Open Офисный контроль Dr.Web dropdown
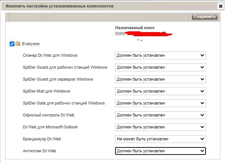 tap(160, 115)
